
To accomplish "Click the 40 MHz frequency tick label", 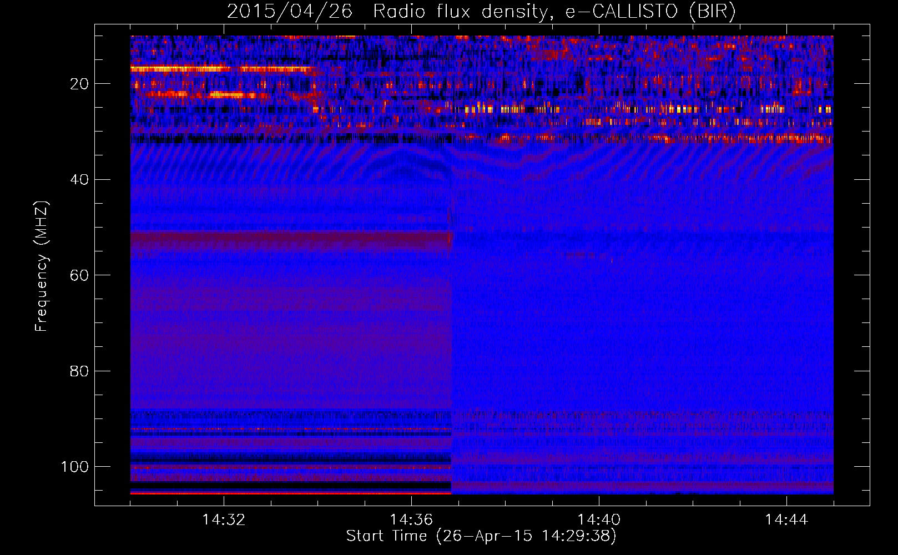I will tap(79, 180).
